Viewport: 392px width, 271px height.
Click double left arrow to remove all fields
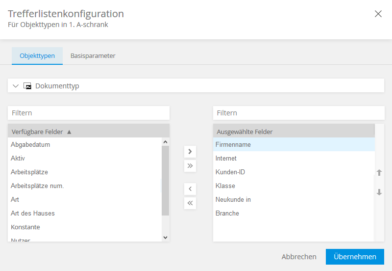190,203
